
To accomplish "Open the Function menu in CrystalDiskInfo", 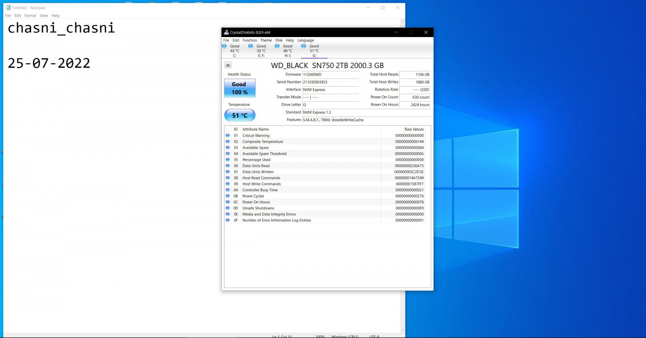I will [x=250, y=40].
